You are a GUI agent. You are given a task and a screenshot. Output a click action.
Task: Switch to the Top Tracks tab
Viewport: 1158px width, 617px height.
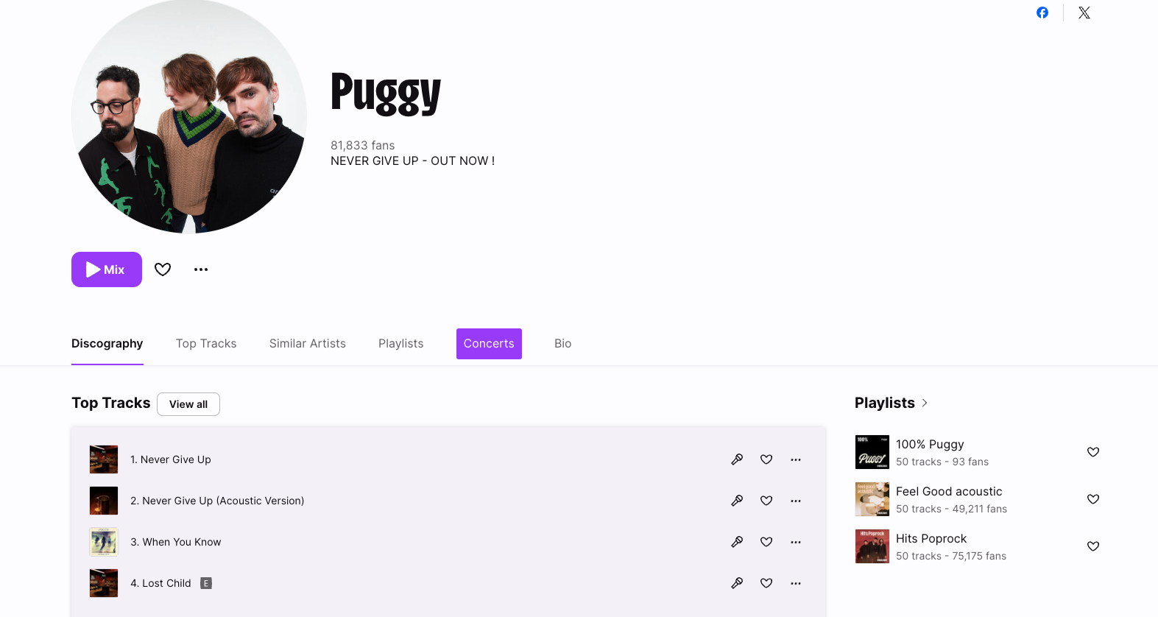206,343
